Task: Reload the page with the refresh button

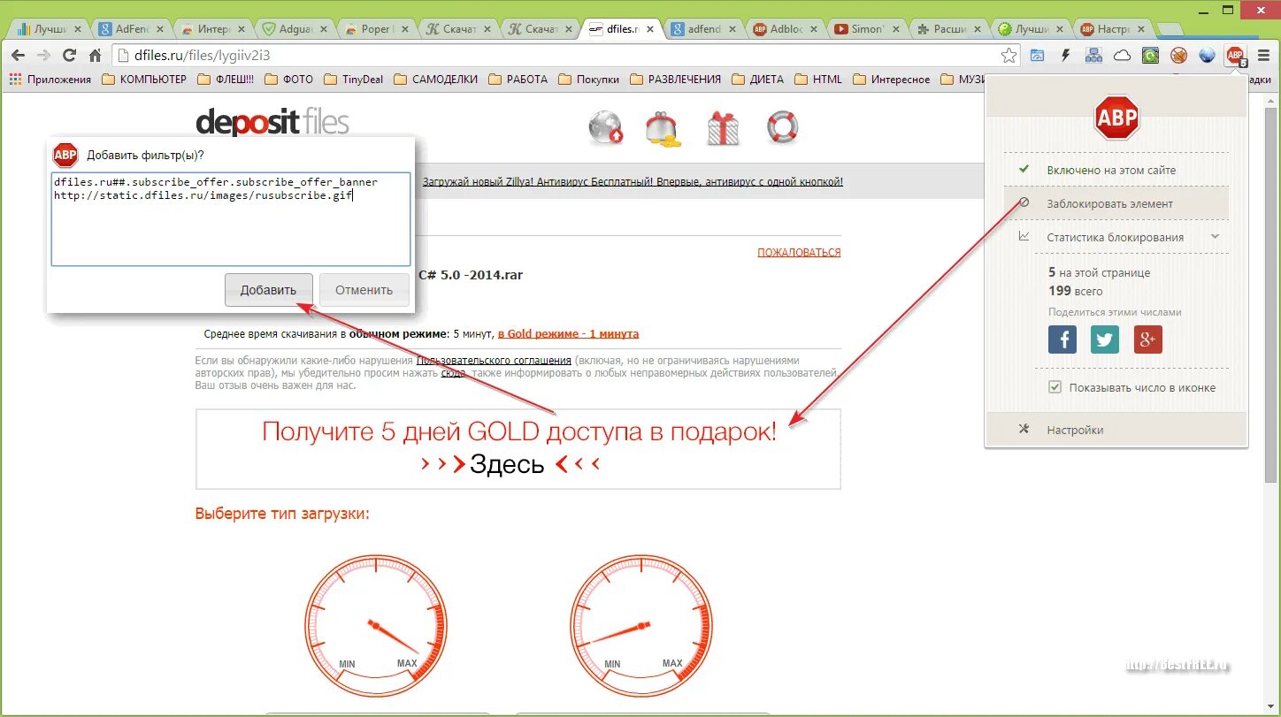Action: (x=70, y=56)
